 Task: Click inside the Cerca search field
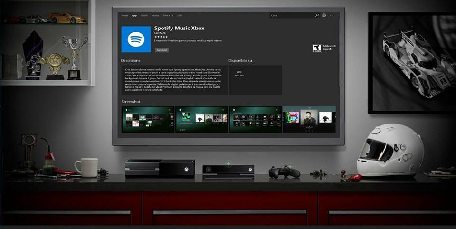(291, 15)
